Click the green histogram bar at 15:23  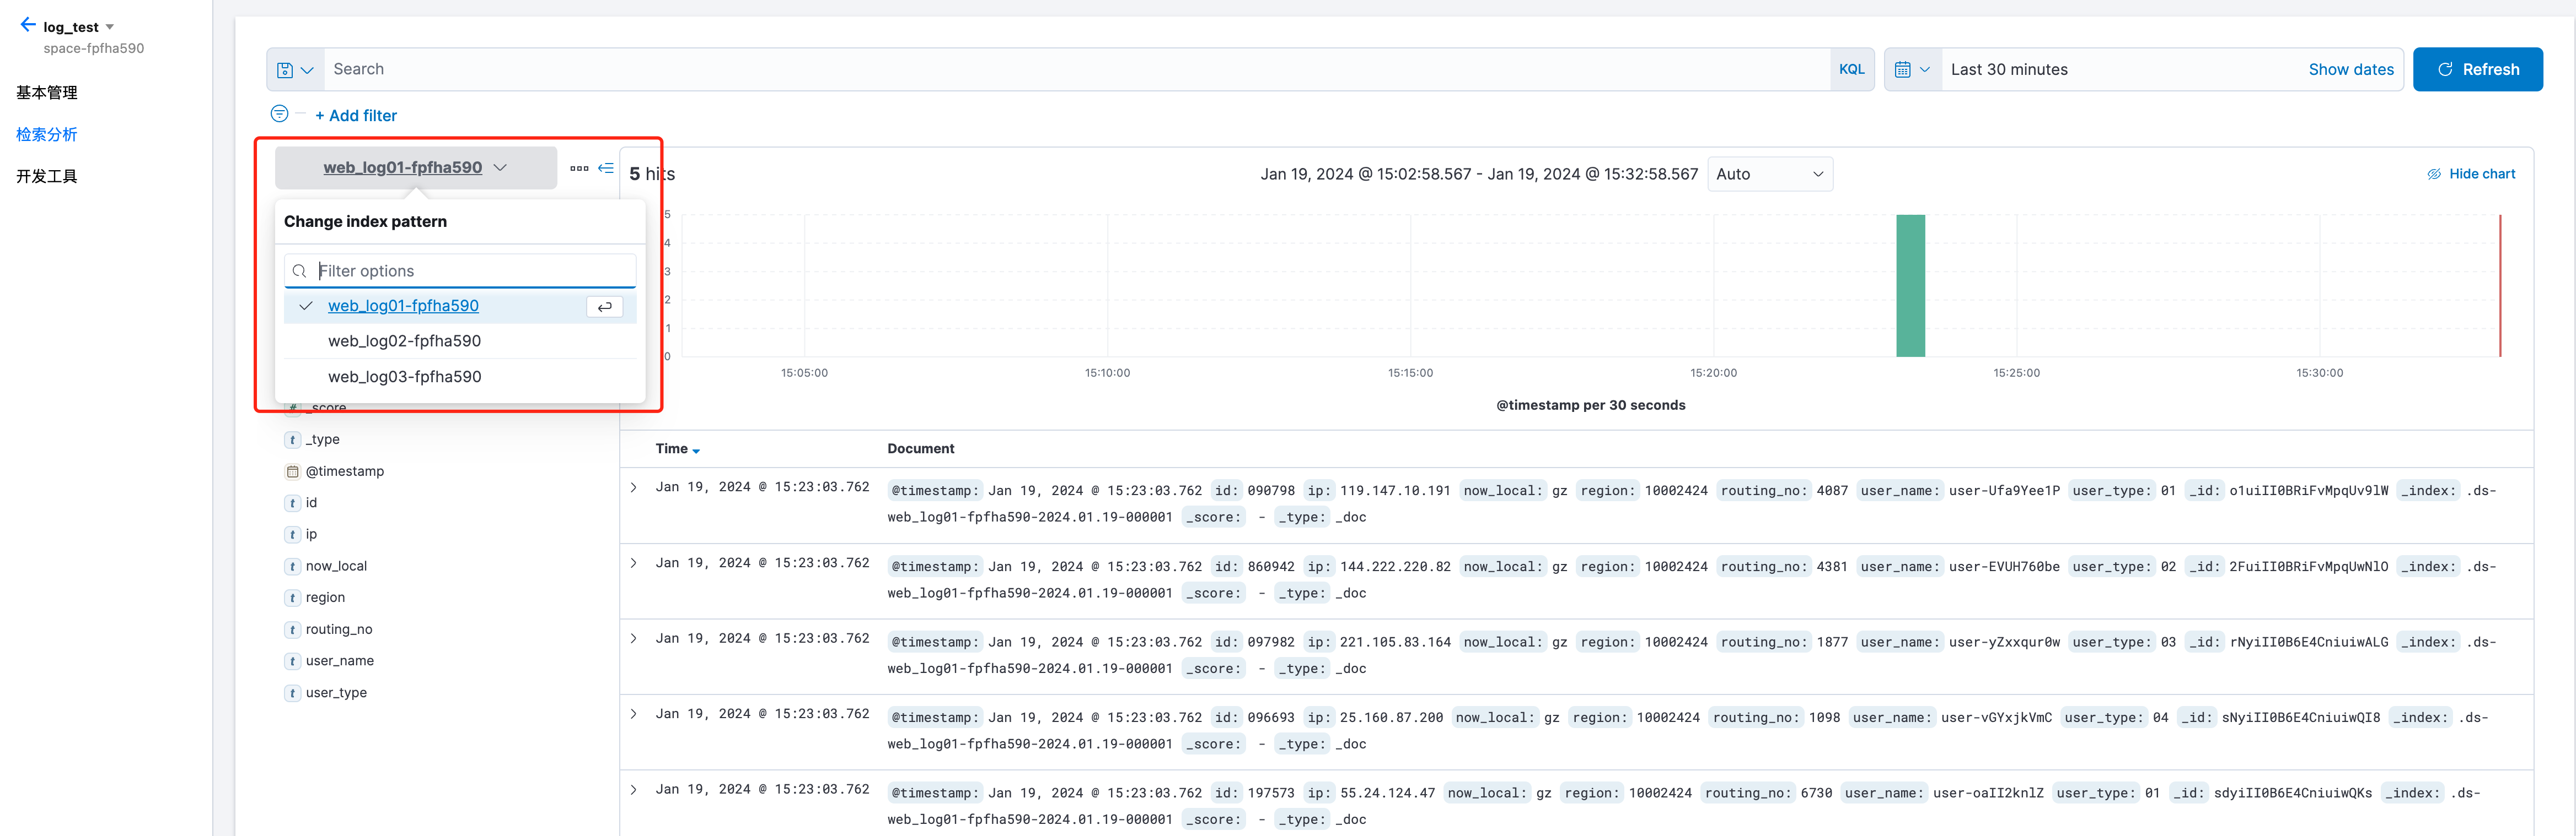coord(1910,286)
